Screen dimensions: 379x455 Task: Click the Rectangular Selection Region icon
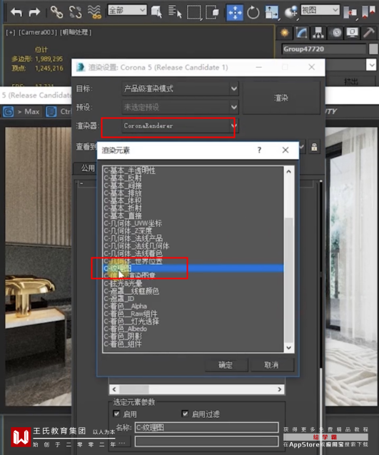pyautogui.click(x=193, y=13)
